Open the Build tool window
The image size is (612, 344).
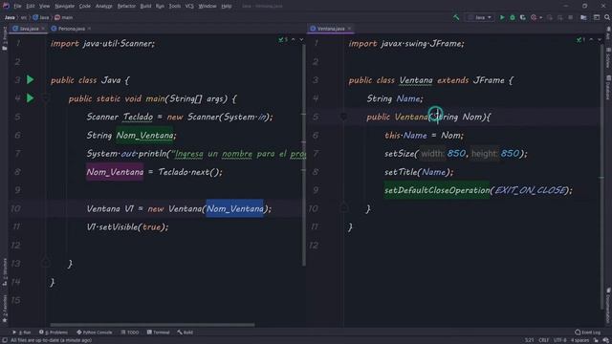click(x=186, y=333)
